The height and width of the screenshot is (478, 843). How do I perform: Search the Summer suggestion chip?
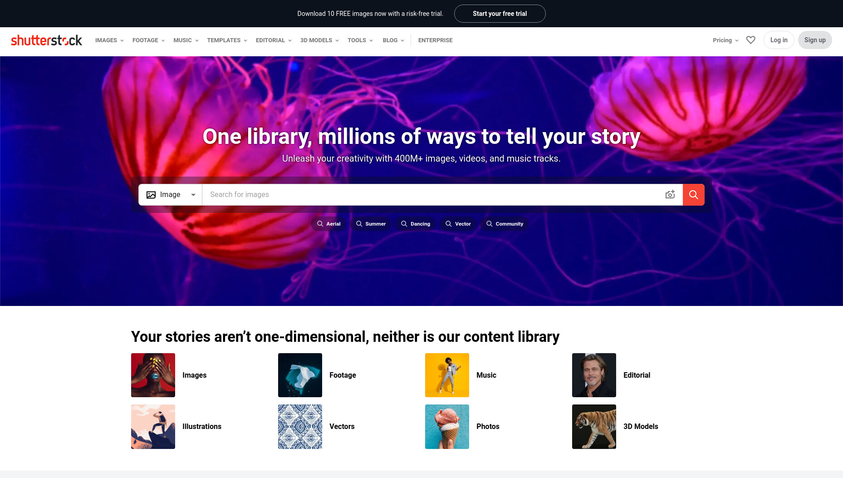[371, 224]
